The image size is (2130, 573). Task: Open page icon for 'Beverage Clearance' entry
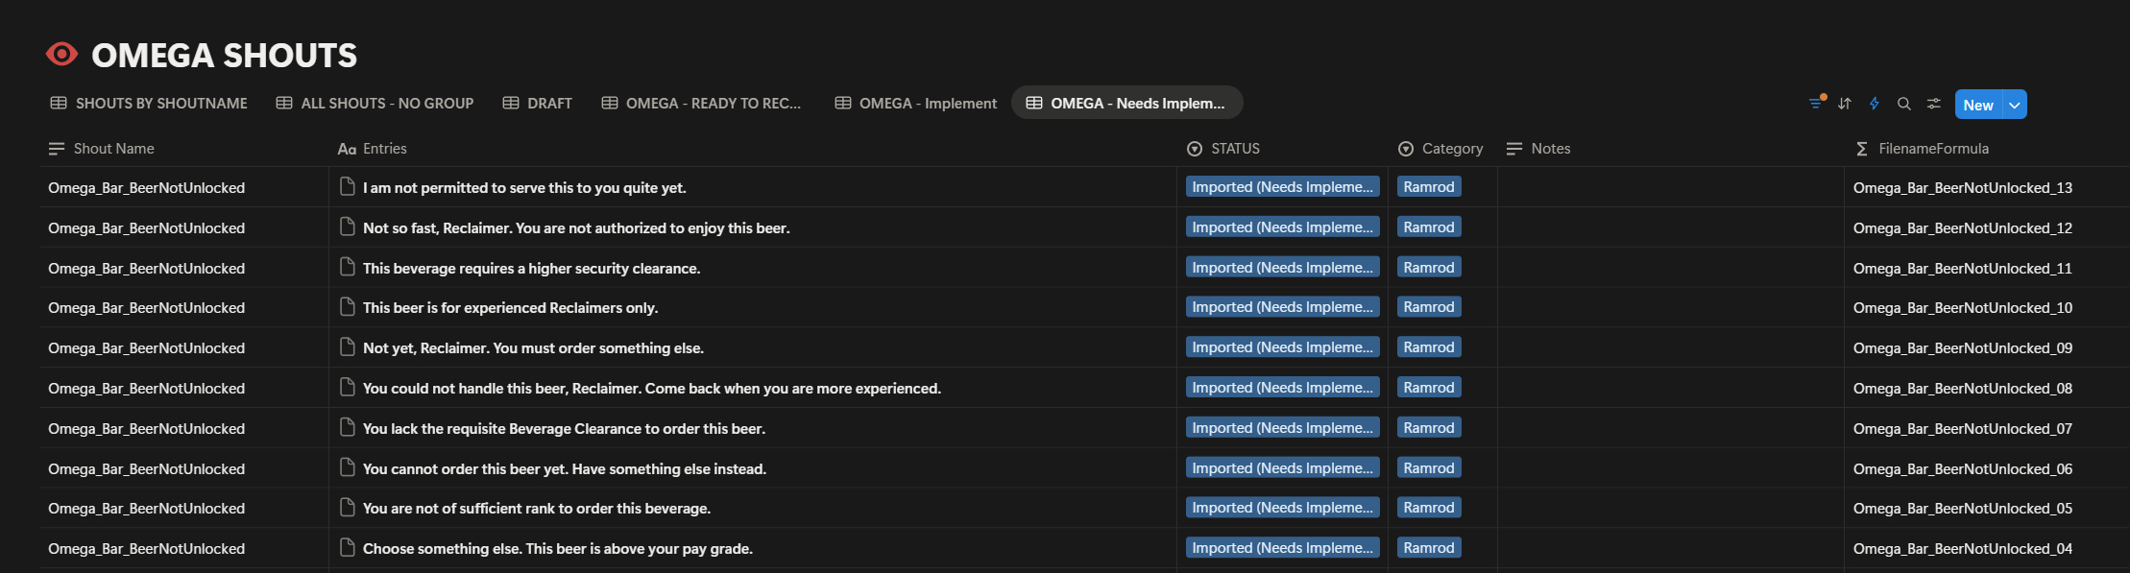pyautogui.click(x=348, y=427)
